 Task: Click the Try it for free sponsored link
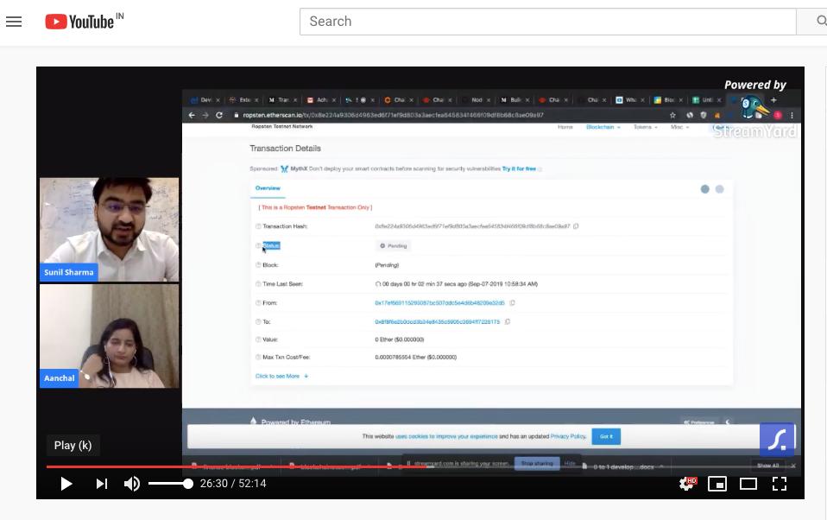(519, 169)
